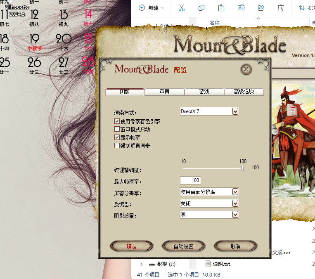Open the 高级选项 tab
Image resolution: width=315 pixels, height=279 pixels.
(244, 92)
